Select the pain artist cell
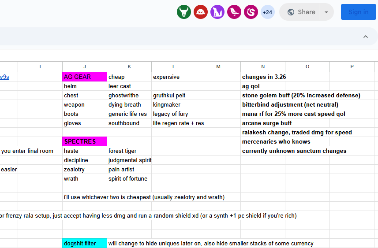 pos(129,169)
